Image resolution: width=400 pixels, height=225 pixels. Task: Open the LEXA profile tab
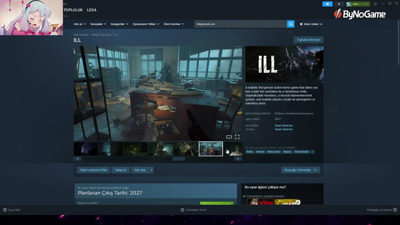92,10
